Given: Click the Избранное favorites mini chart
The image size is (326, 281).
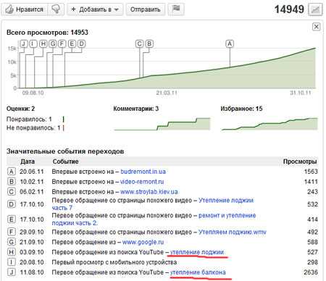Looking at the screenshot, I should (269, 124).
